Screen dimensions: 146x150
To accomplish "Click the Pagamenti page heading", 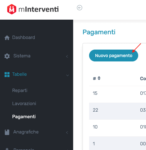I will 99,32.
